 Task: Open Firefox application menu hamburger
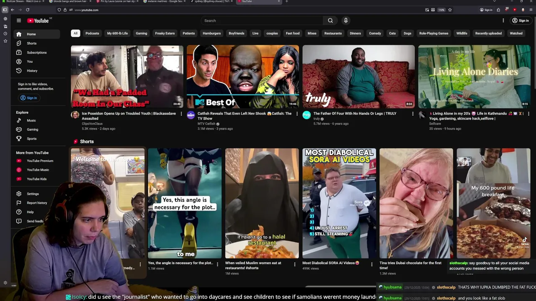531,10
